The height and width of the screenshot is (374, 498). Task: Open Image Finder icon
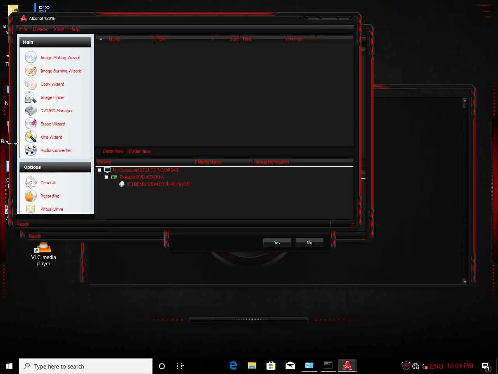pos(31,97)
